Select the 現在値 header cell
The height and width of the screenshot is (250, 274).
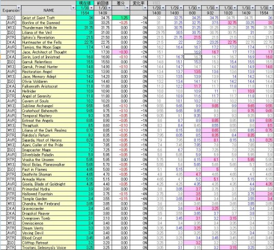point(85,3)
